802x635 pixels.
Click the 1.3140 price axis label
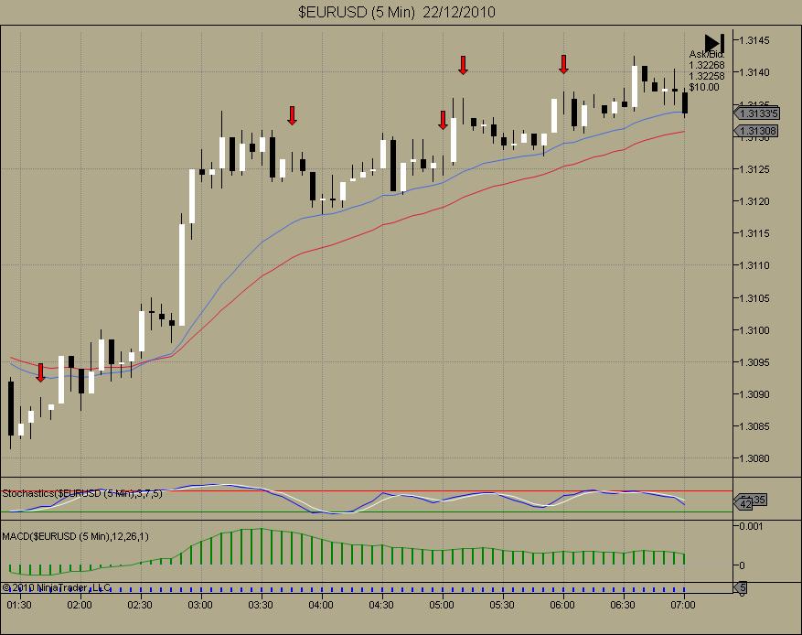(x=755, y=72)
